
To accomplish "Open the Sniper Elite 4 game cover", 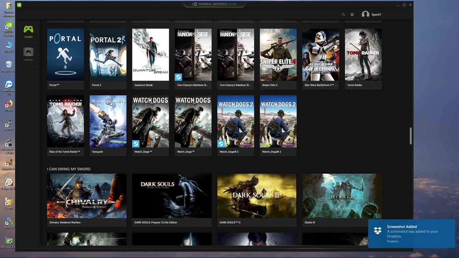I will point(278,55).
